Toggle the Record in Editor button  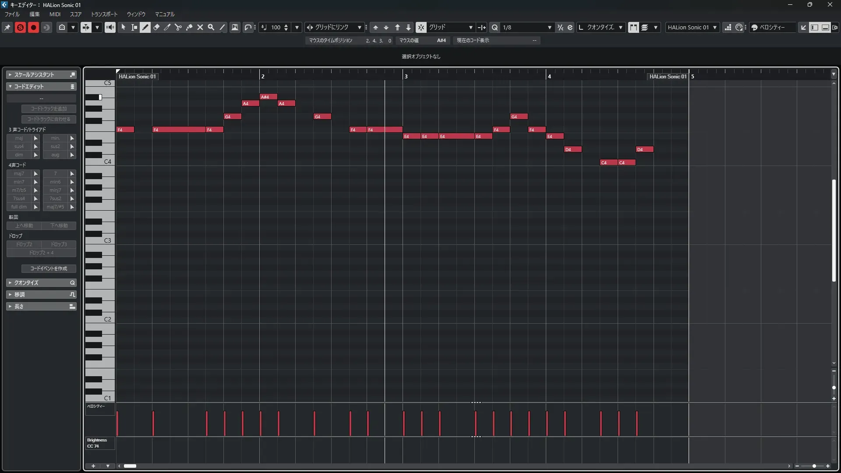(x=33, y=27)
